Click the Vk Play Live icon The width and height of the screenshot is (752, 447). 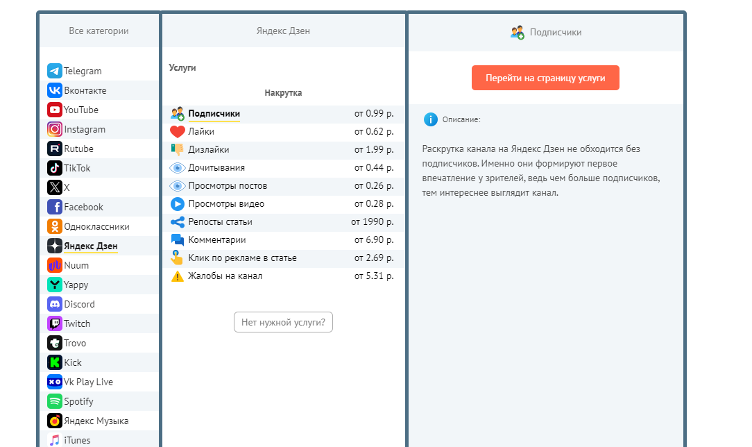[x=55, y=382]
